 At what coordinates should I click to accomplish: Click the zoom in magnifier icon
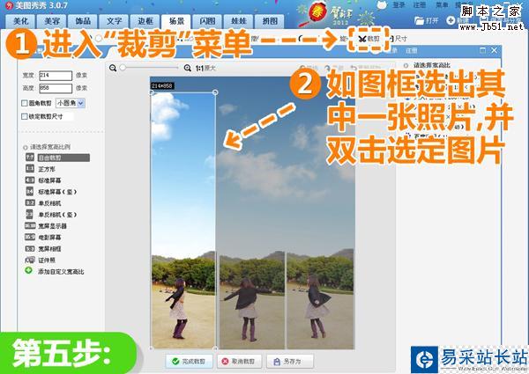coord(188,68)
